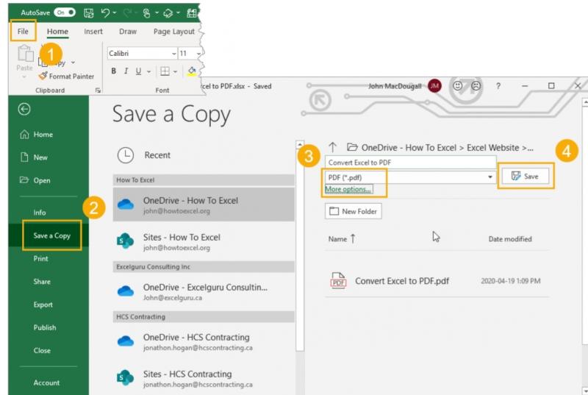Choose Sites - HCS Contracting location
Image resolution: width=588 pixels, height=395 pixels.
tap(204, 378)
